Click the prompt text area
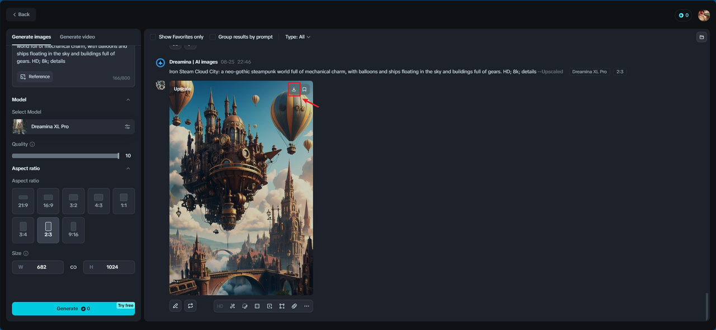Viewport: 716px width, 330px height. 73,54
